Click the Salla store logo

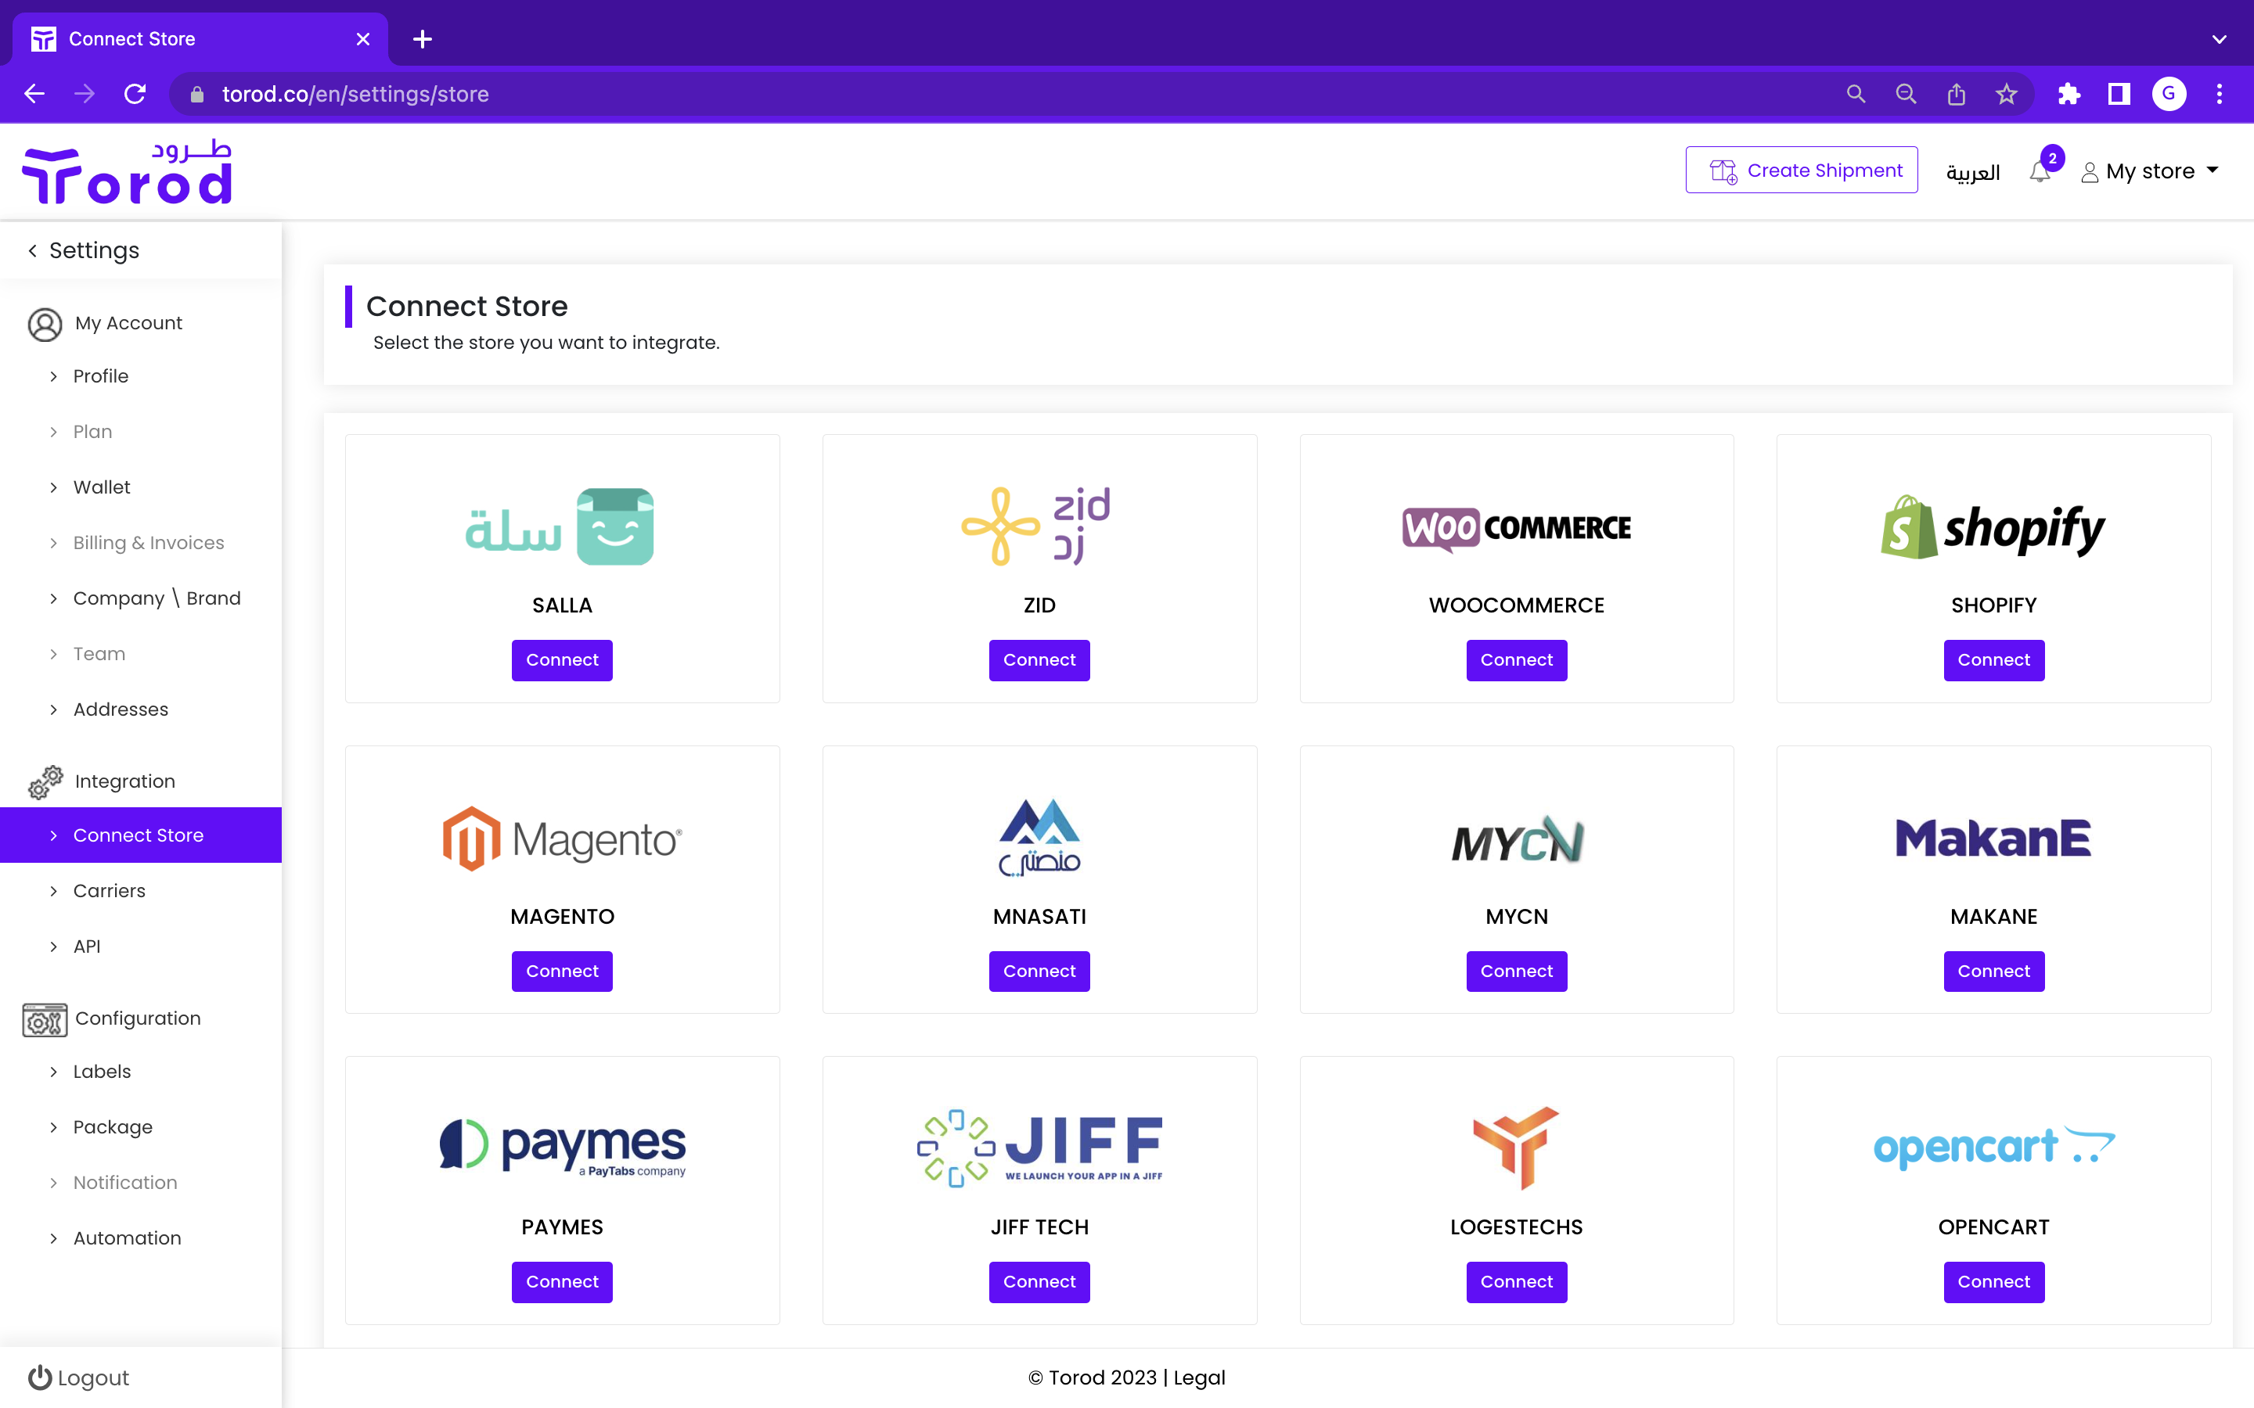(560, 526)
